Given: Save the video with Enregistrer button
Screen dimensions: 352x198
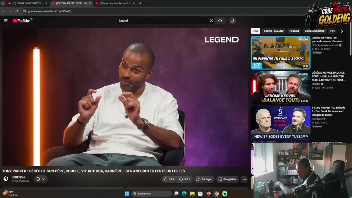Looking at the screenshot, I should coord(227,179).
